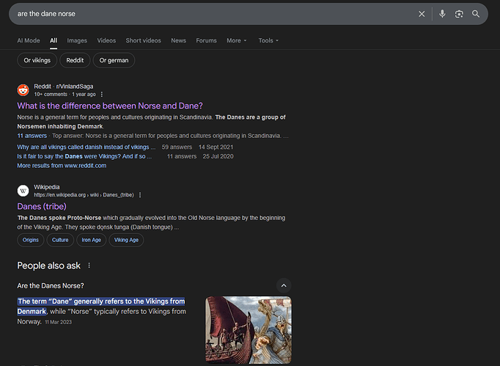This screenshot has width=500, height=366.
Task: Click the 'Are the Danes Norse?' question text
Action: pyautogui.click(x=51, y=286)
